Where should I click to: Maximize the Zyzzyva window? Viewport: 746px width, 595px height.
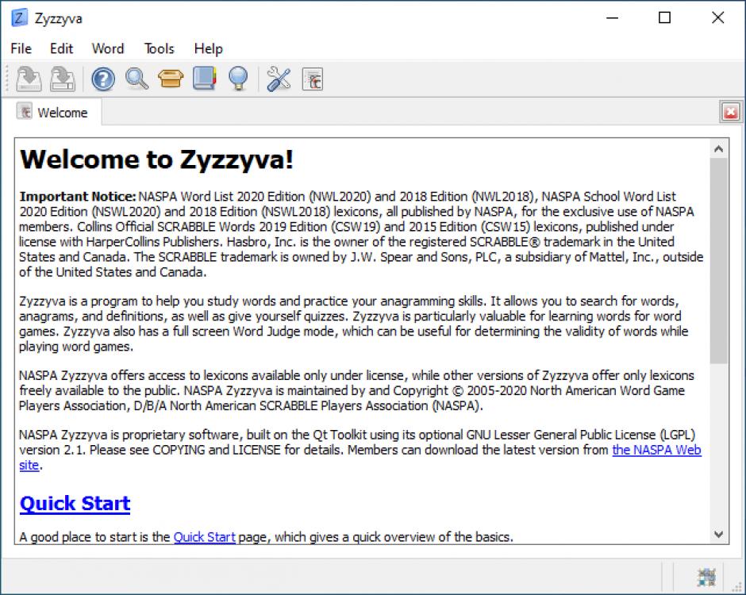(664, 17)
